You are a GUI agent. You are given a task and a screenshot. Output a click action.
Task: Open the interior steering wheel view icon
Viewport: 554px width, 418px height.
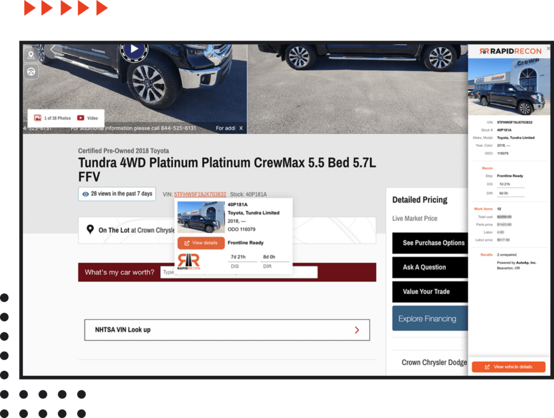tap(31, 72)
